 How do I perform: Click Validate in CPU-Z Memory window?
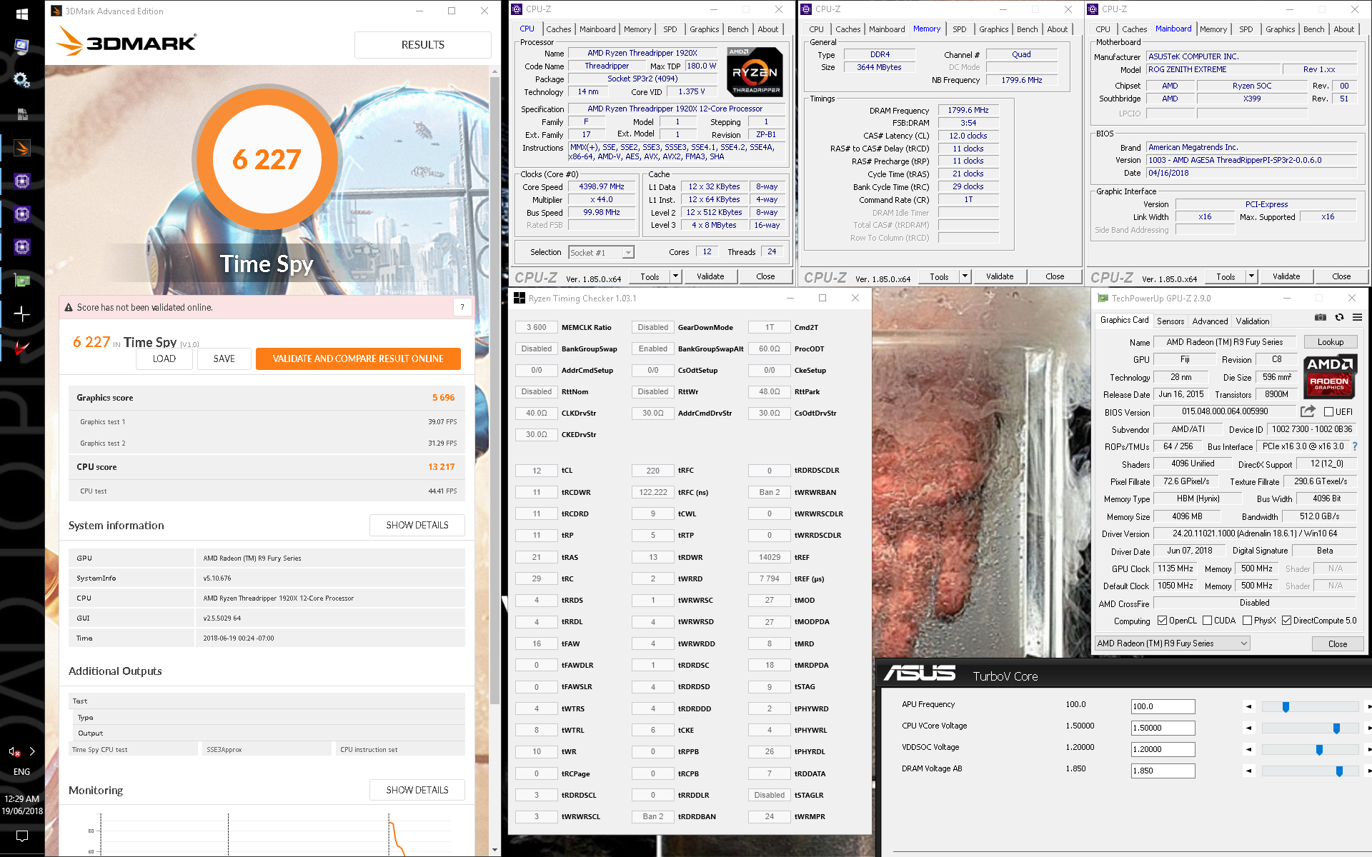1000,276
